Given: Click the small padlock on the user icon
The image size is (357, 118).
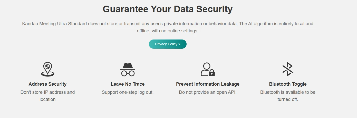Looking at the screenshot, I should [212, 73].
